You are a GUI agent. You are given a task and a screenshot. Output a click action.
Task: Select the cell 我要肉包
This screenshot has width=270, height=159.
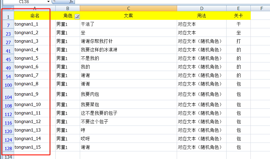(128, 94)
